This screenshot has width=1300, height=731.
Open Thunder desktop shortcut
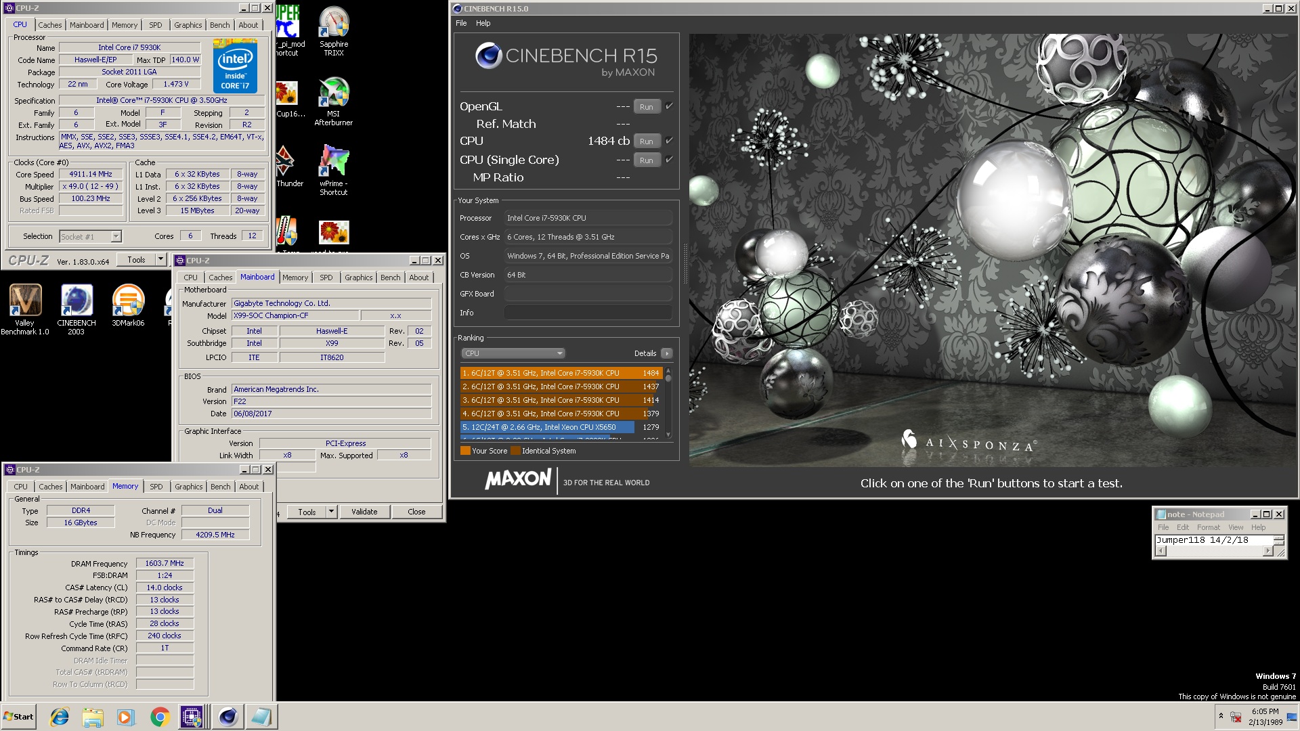[x=289, y=167]
